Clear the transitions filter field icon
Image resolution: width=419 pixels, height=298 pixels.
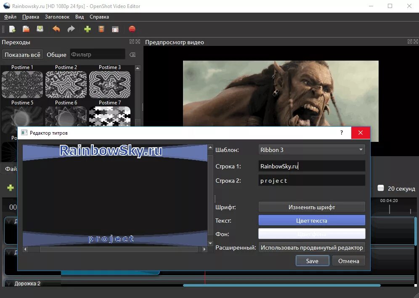tap(133, 55)
